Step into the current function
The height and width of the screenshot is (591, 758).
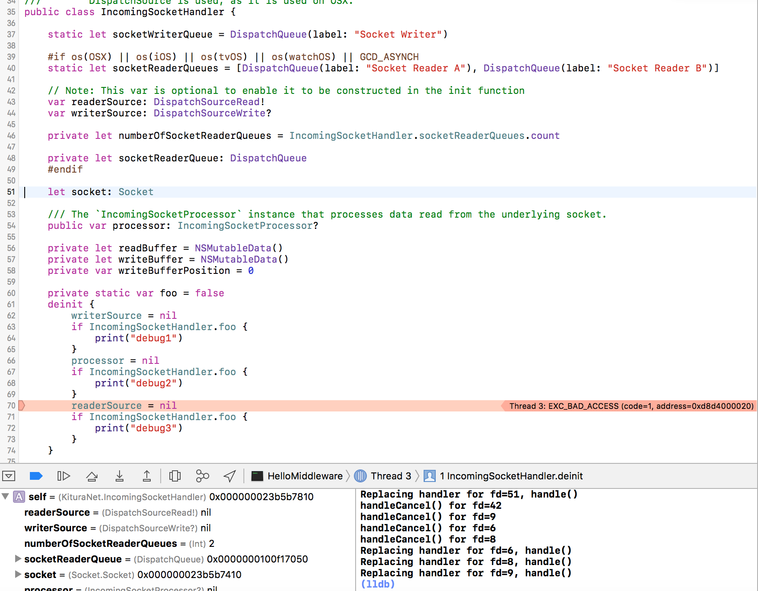coord(120,476)
